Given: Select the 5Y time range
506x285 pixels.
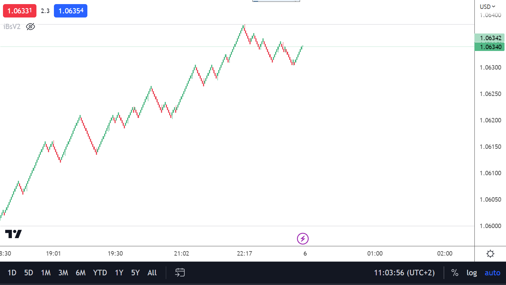Looking at the screenshot, I should pos(135,273).
